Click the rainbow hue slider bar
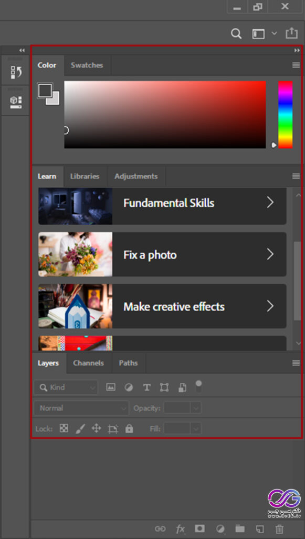 pyautogui.click(x=285, y=114)
